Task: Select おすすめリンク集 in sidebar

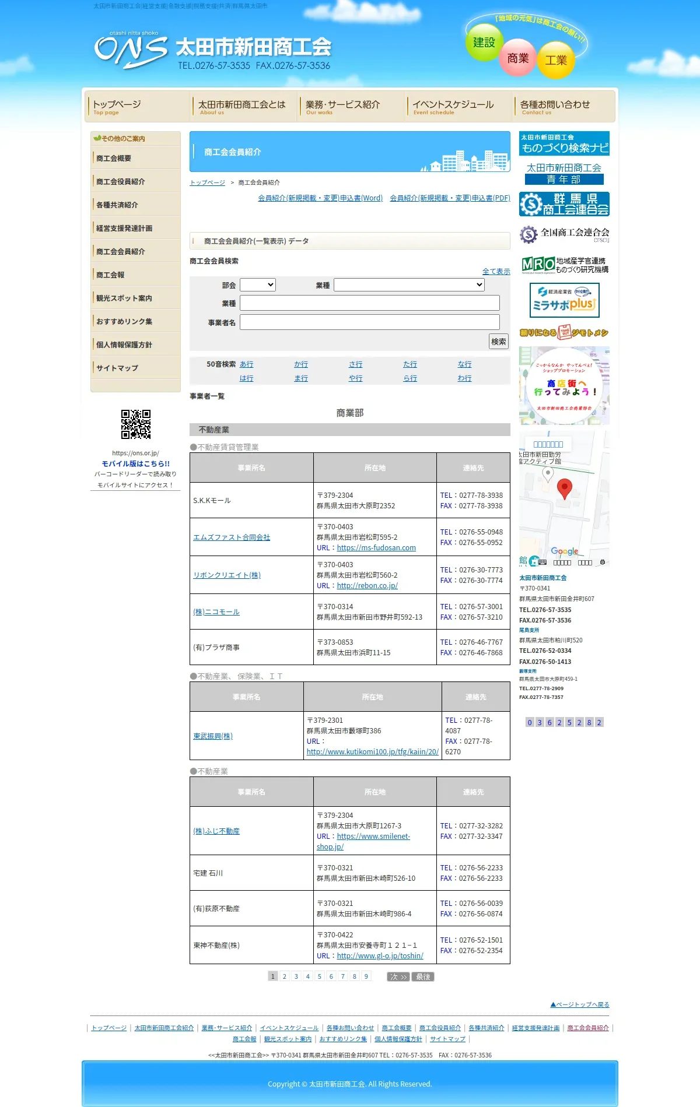Action: coord(135,321)
